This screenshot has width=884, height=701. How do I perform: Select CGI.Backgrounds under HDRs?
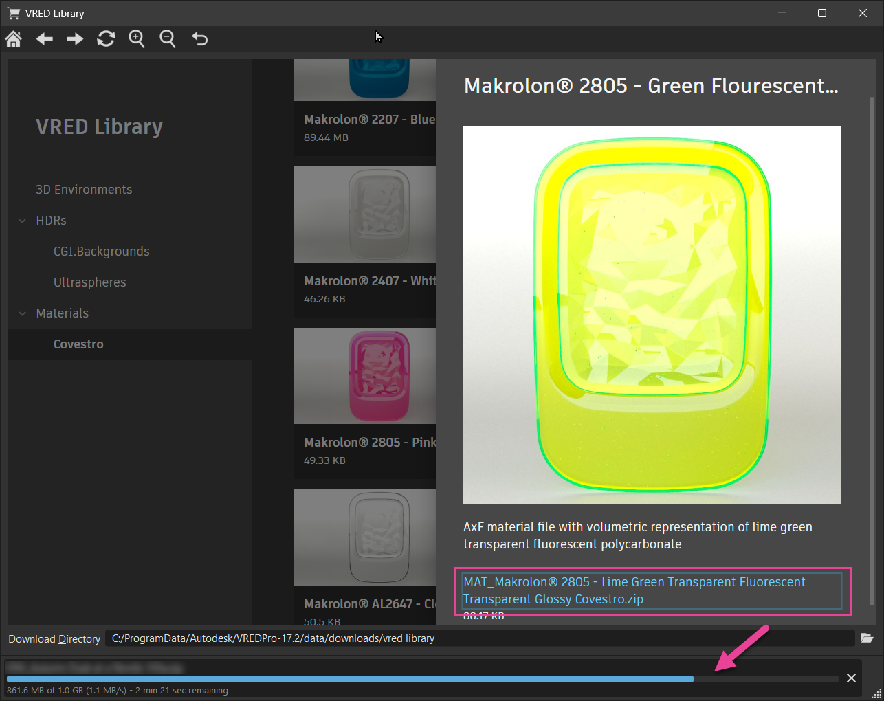tap(102, 252)
